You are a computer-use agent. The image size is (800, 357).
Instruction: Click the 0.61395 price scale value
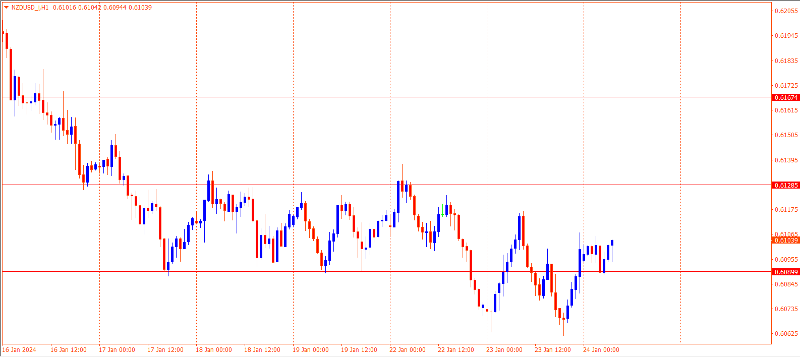pos(786,160)
